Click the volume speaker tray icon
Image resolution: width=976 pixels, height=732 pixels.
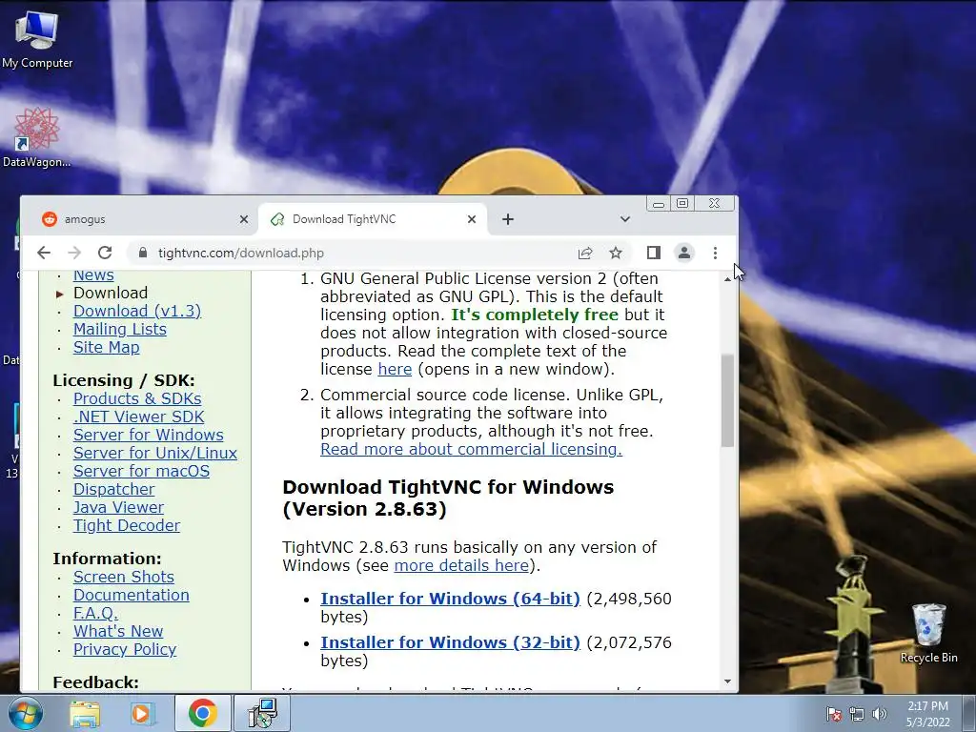(879, 714)
